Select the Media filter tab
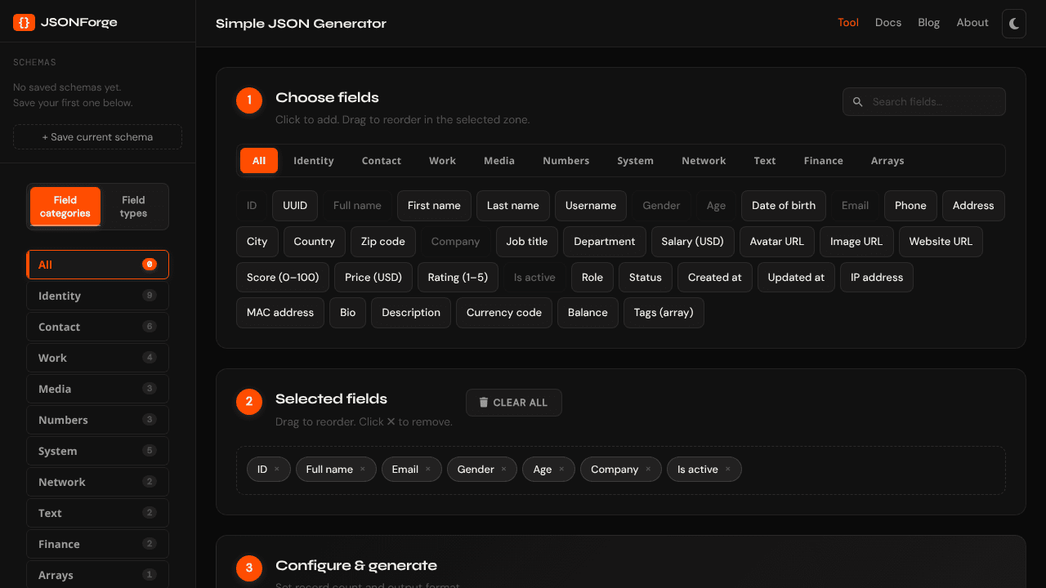 (499, 161)
